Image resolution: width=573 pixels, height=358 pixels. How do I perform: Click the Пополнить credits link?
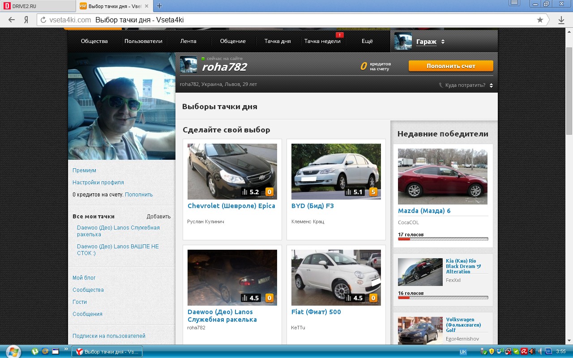[x=139, y=195]
